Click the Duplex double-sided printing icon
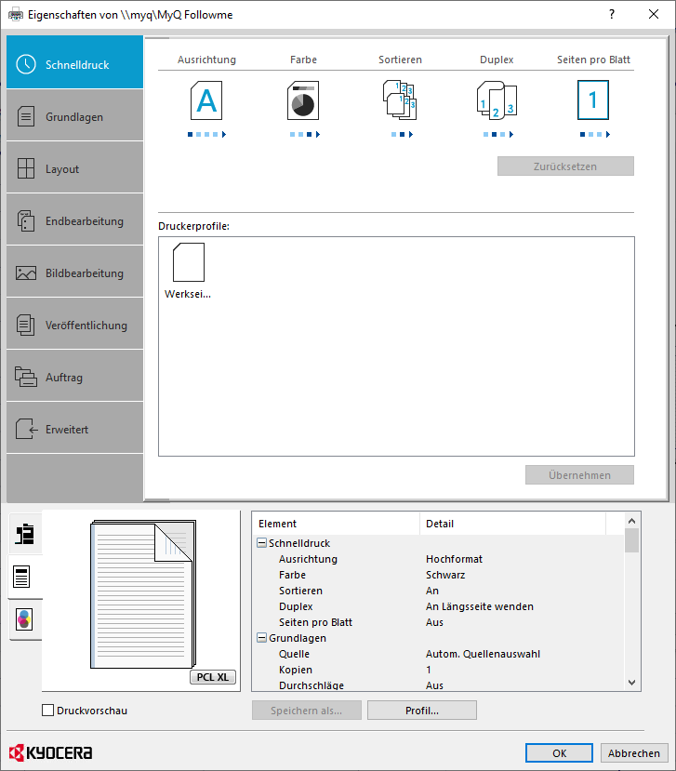 coord(496,100)
